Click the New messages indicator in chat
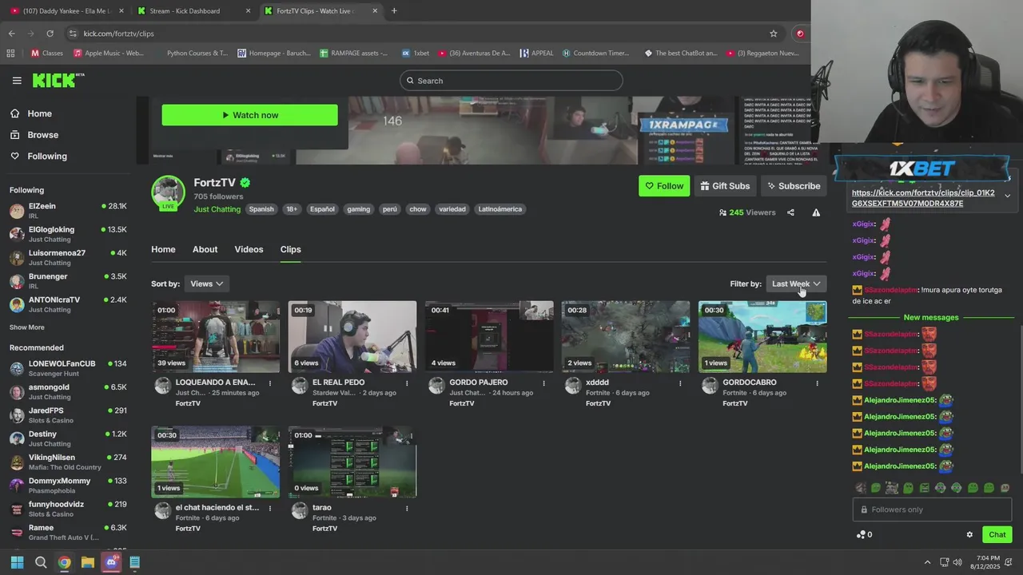 coord(930,317)
